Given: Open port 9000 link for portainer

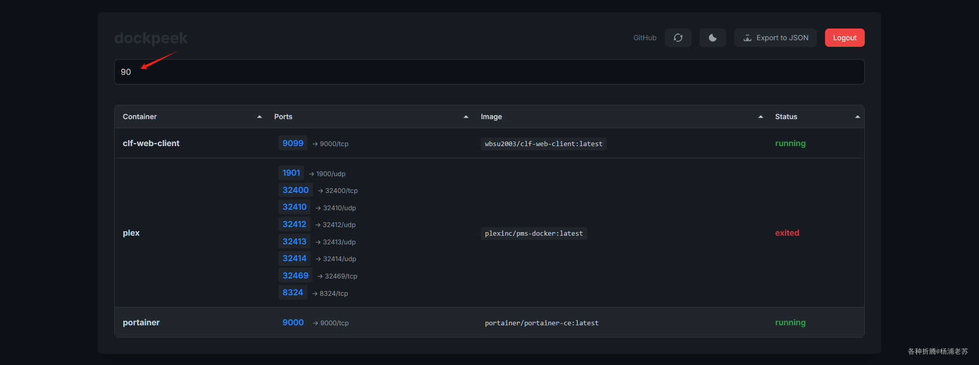Looking at the screenshot, I should tap(293, 323).
